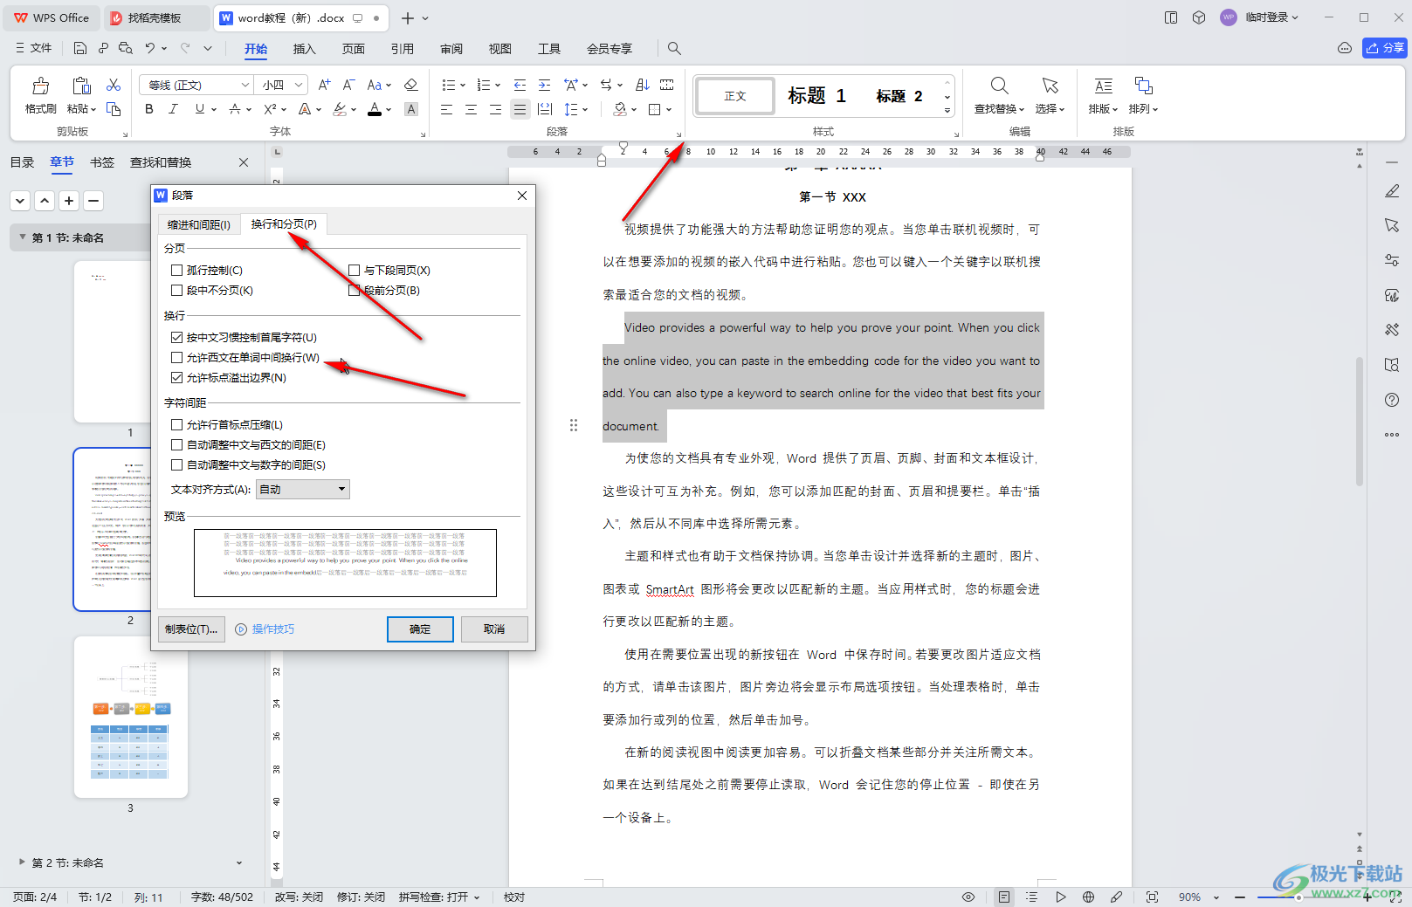Click the 制表位 button
1412x907 pixels.
point(191,629)
